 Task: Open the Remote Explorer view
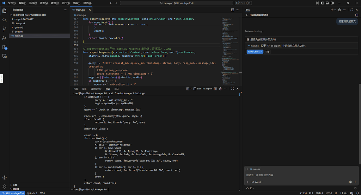pyautogui.click(x=4, y=56)
